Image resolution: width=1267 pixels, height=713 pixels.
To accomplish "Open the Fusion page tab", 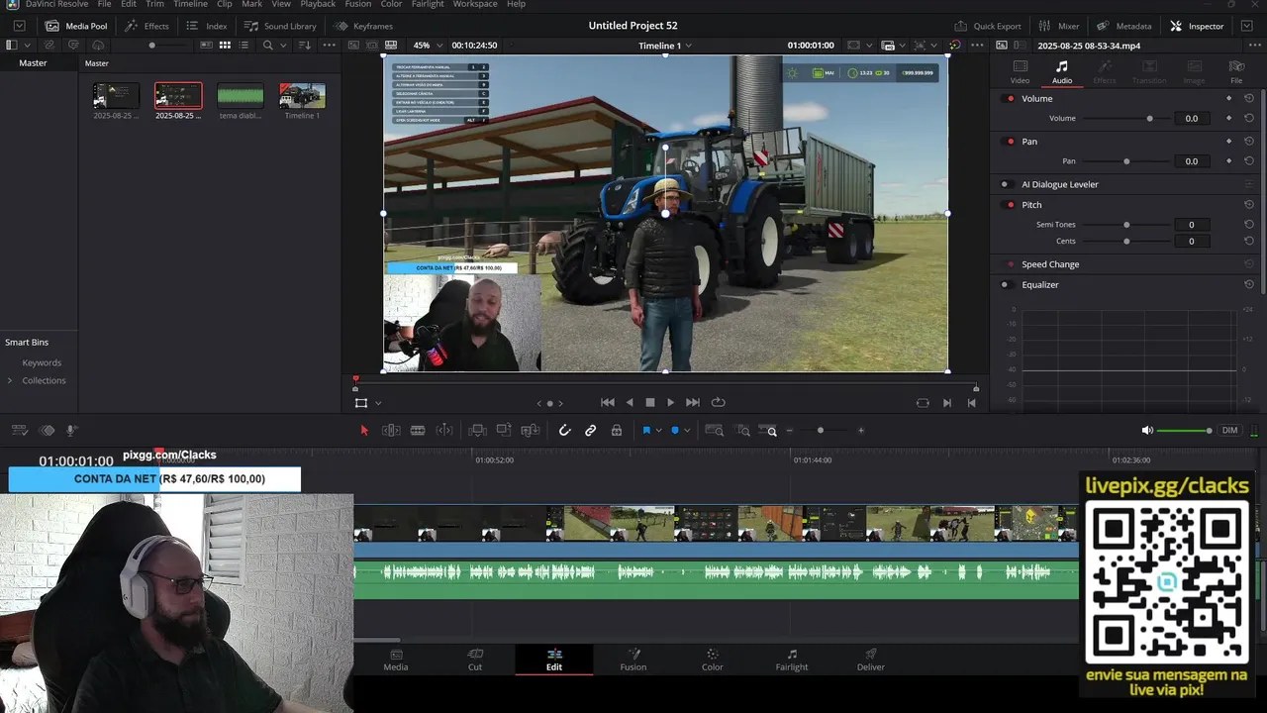I will coord(633,660).
